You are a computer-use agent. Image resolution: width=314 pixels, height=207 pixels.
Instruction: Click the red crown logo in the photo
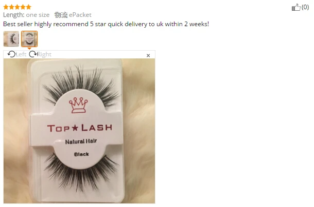click(78, 106)
